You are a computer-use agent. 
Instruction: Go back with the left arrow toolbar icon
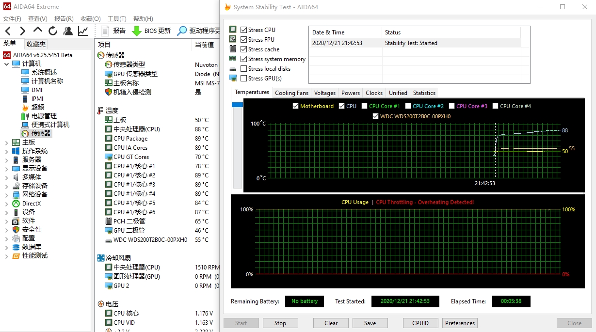coord(8,31)
